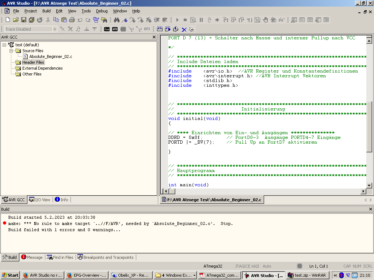374x280 pixels.
Task: Click the Undo arrow icon
Action: point(80,20)
